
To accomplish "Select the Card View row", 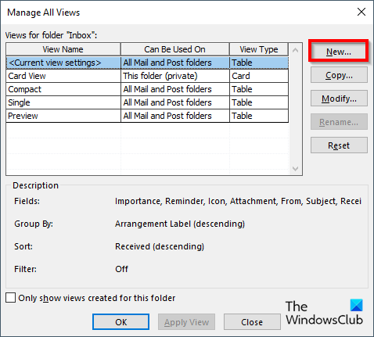I will 147,76.
